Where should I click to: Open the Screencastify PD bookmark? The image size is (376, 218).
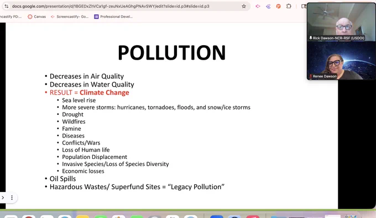11,17
